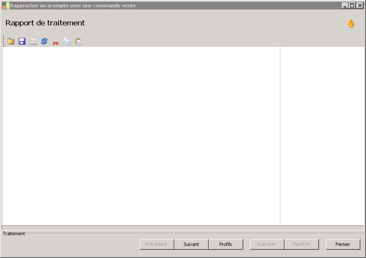Open file using the folder icon
Viewport: 366px width, 258px height.
tap(11, 41)
